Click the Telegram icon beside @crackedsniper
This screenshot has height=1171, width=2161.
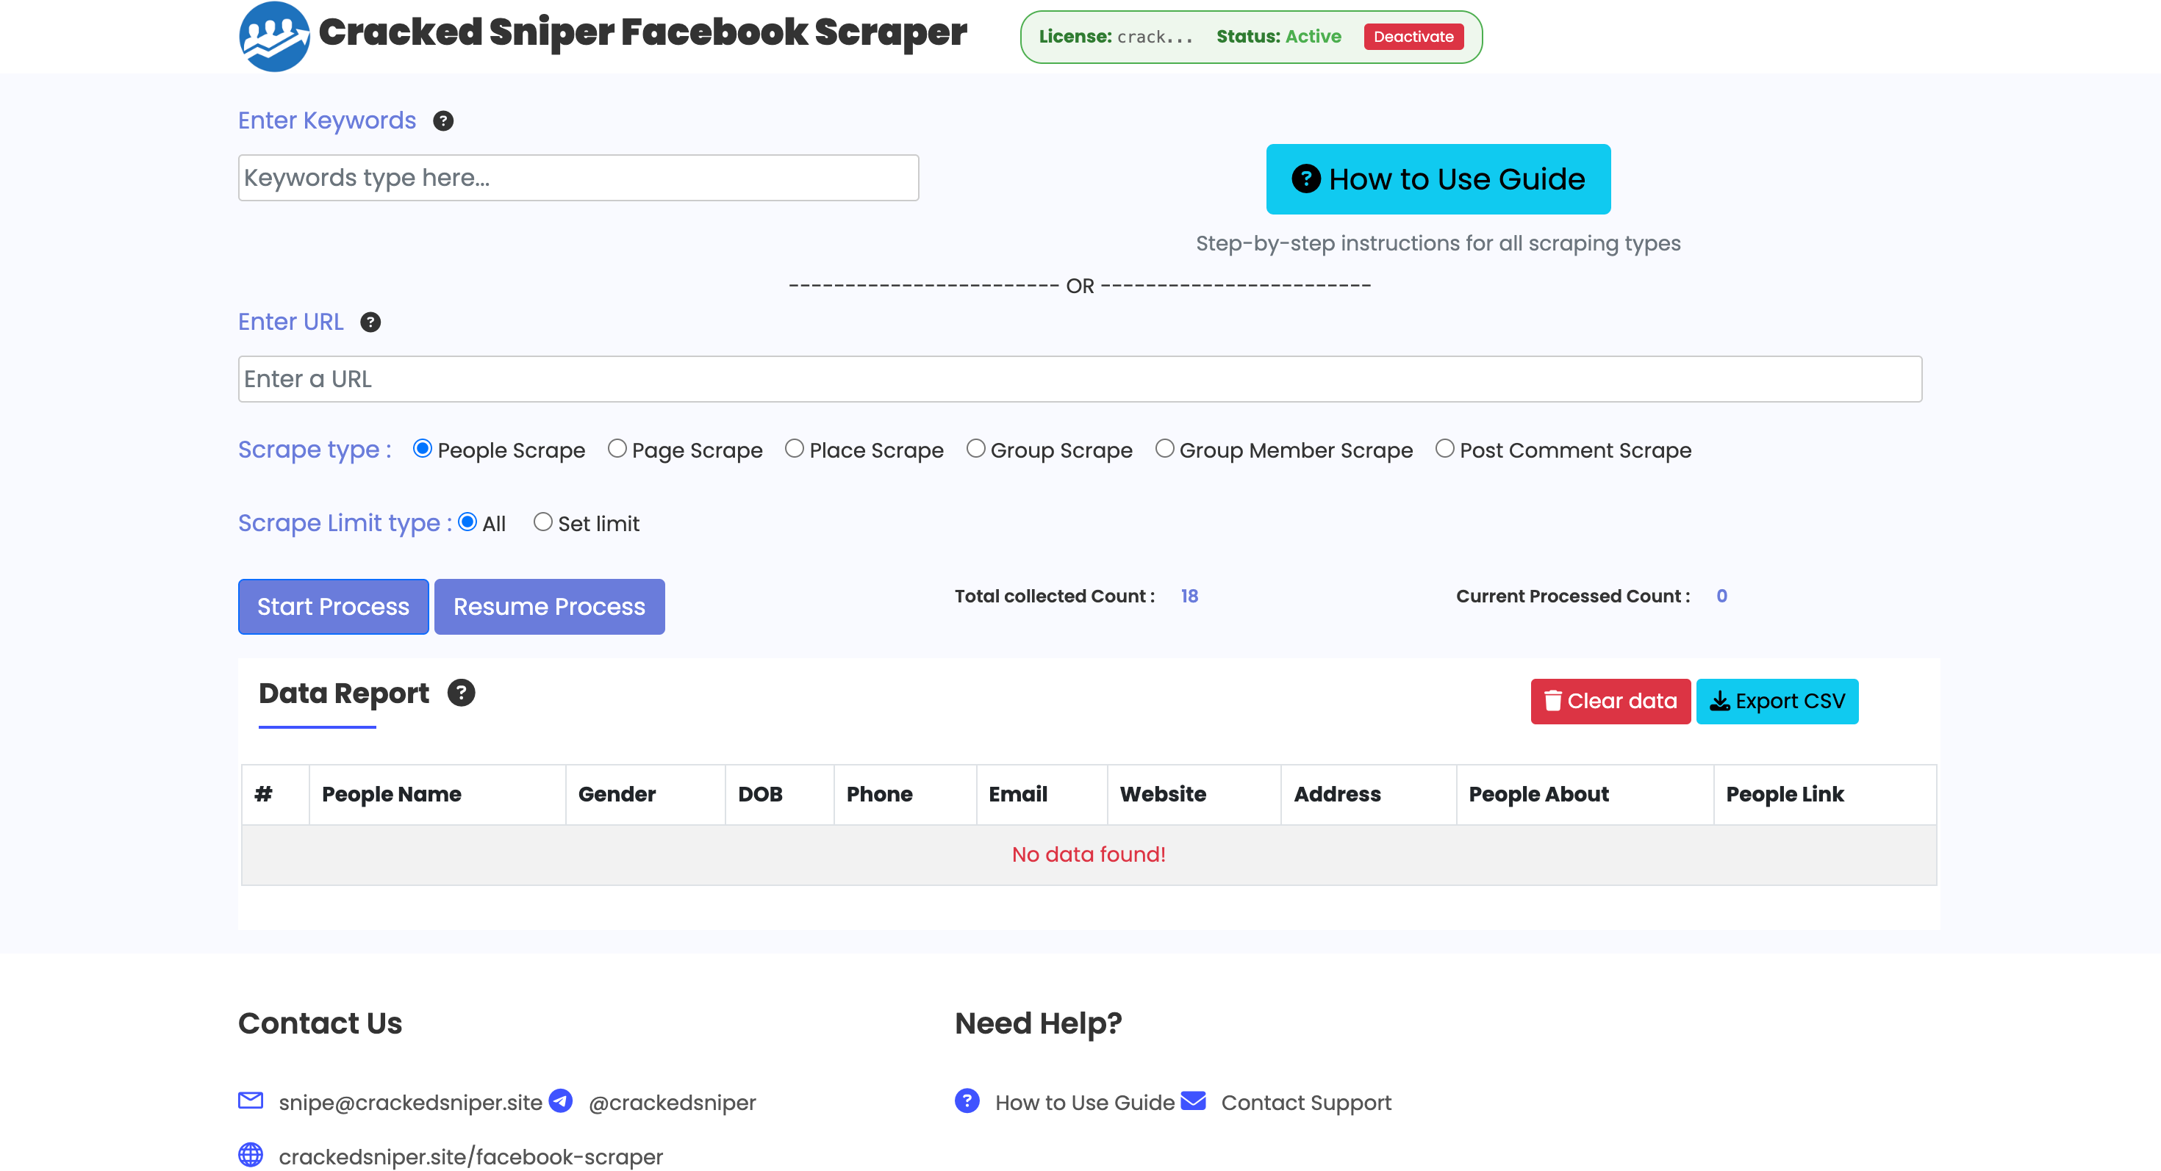pyautogui.click(x=560, y=1102)
